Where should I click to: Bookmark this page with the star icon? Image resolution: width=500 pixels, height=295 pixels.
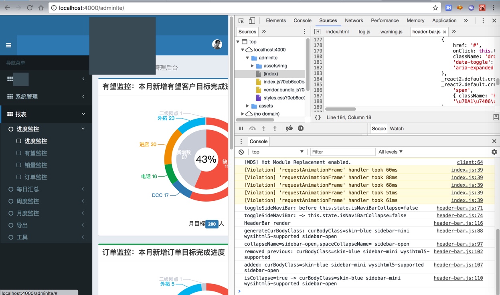click(435, 8)
